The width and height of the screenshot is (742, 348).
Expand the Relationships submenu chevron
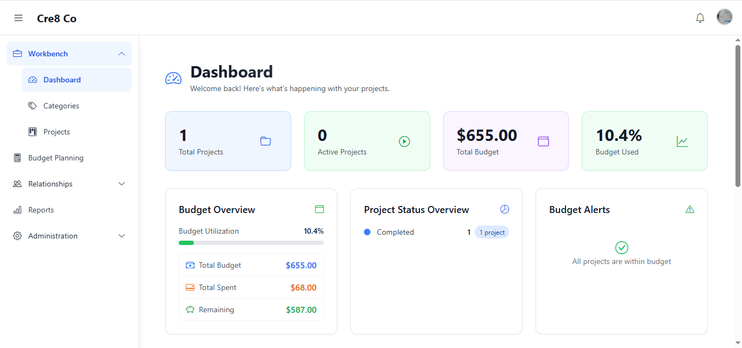122,184
